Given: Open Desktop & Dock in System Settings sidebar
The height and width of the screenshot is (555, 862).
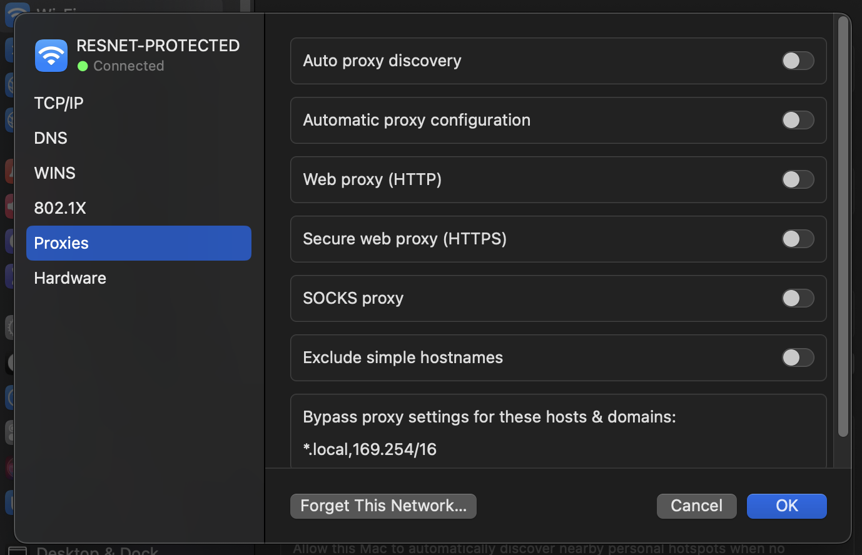Looking at the screenshot, I should (98, 550).
